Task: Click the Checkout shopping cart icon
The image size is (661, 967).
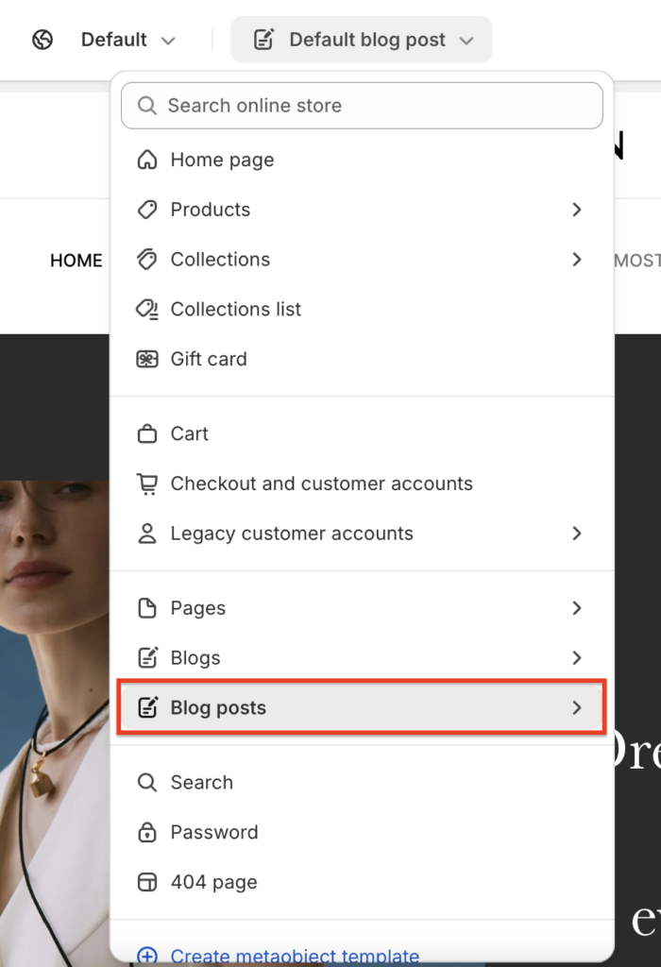Action: point(146,483)
